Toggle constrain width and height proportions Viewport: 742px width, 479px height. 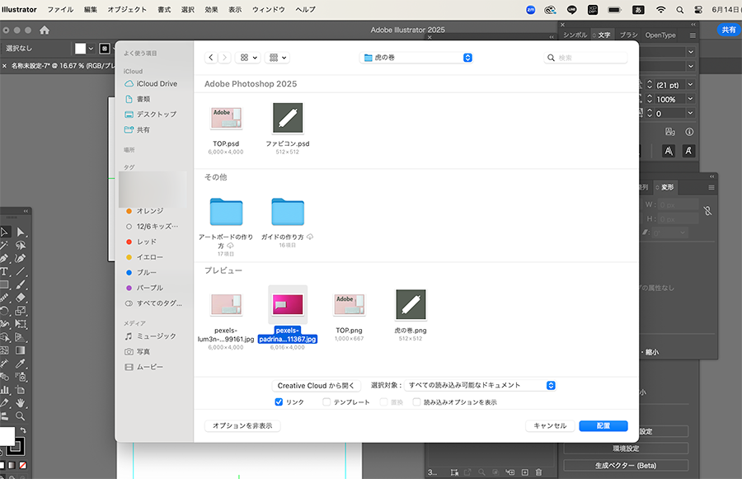pyautogui.click(x=707, y=211)
